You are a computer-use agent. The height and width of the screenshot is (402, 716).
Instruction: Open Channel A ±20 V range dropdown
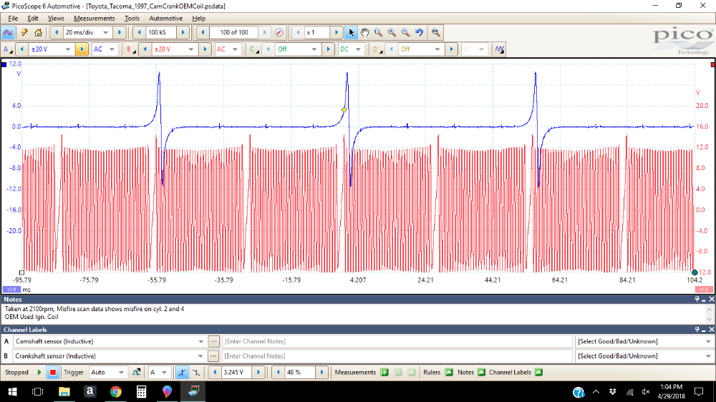(x=67, y=49)
